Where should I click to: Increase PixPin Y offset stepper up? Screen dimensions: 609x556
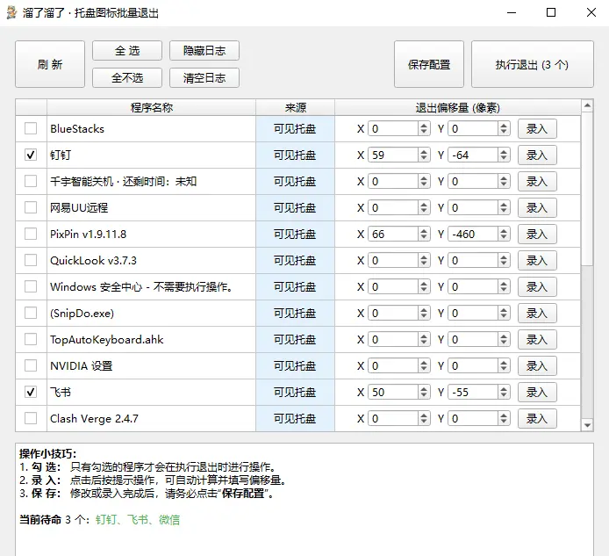pos(504,230)
